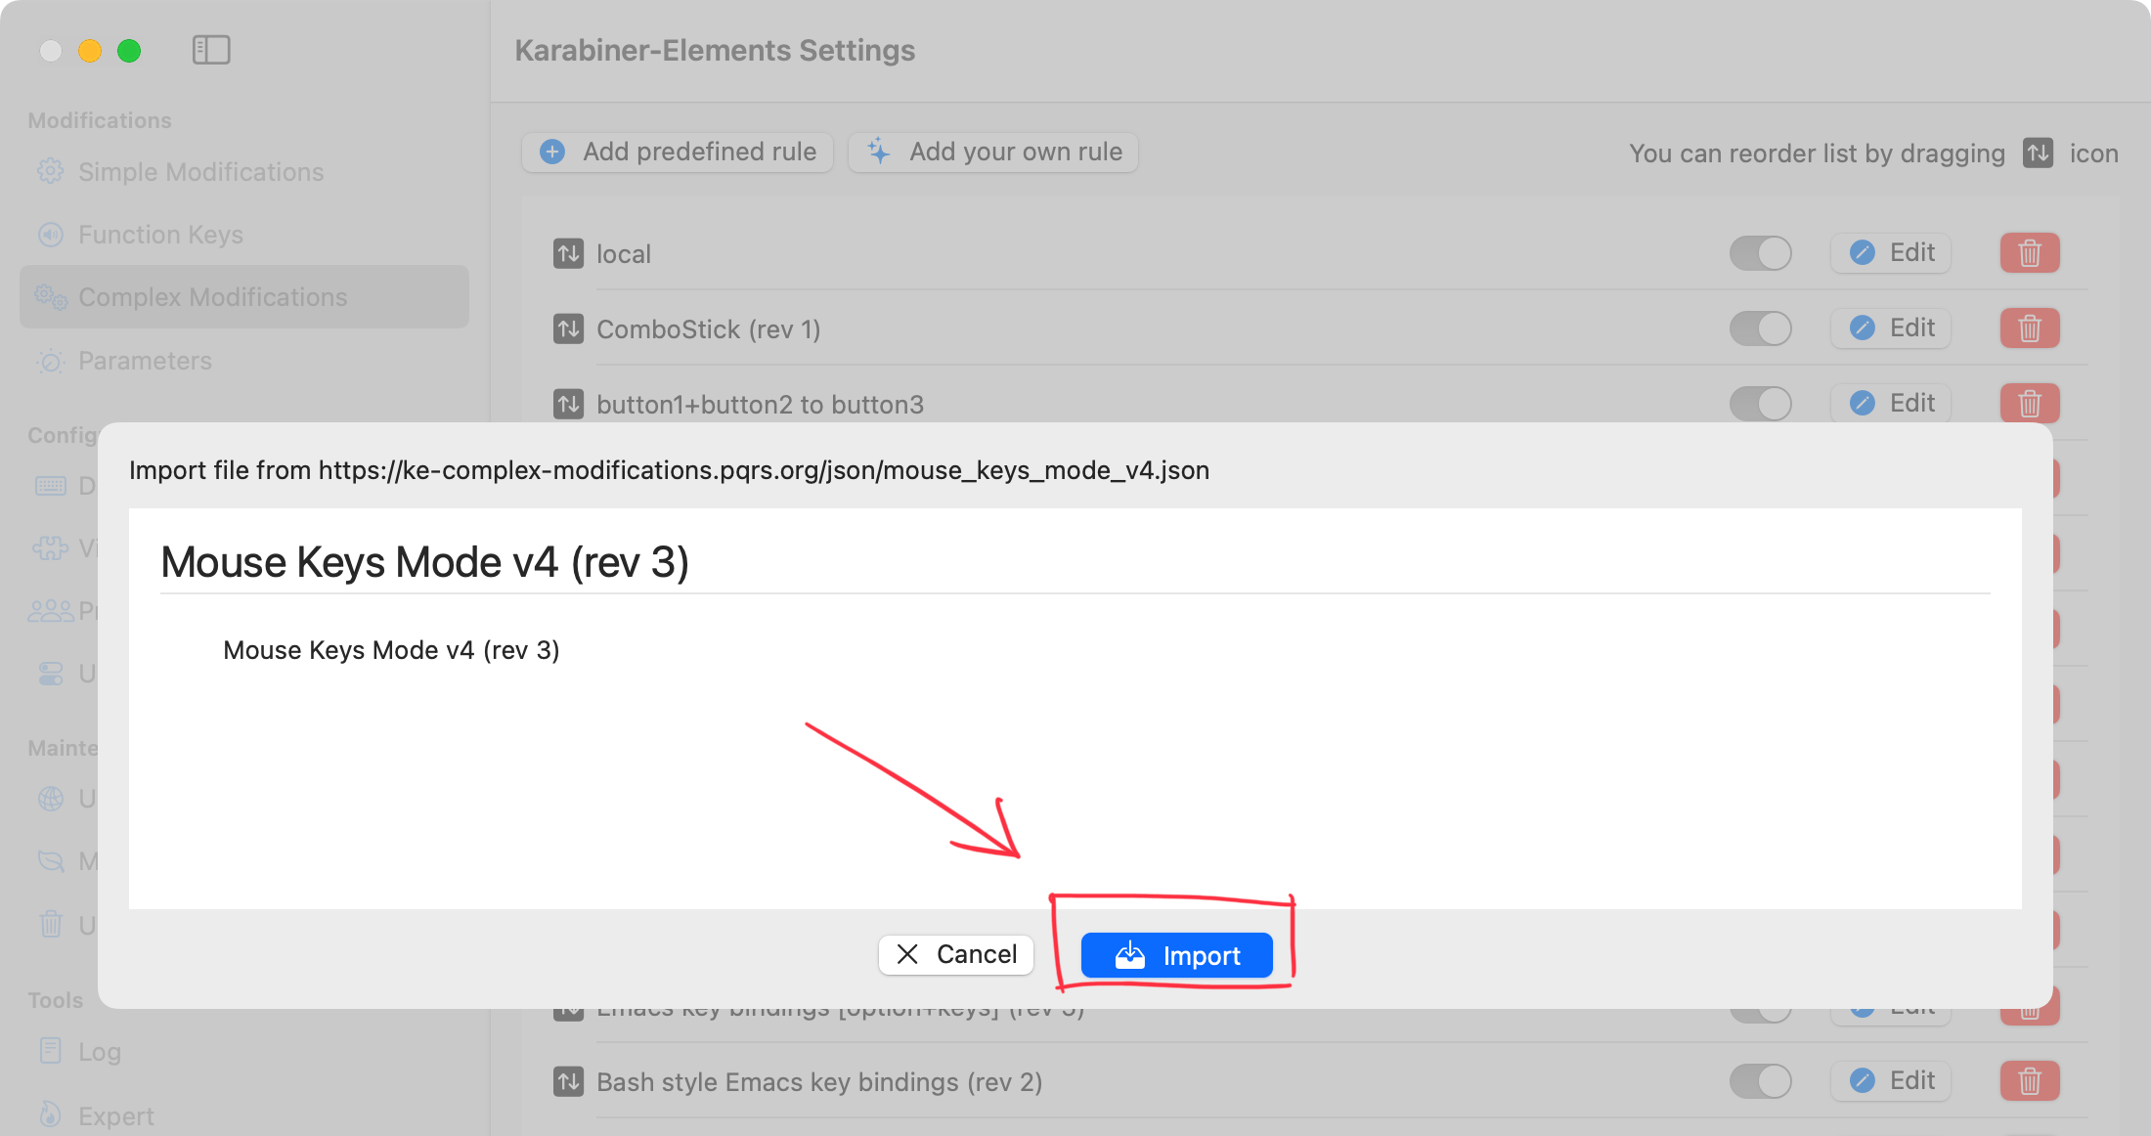
Task: Delete button1+button2 to button3 trash icon
Action: click(2030, 403)
